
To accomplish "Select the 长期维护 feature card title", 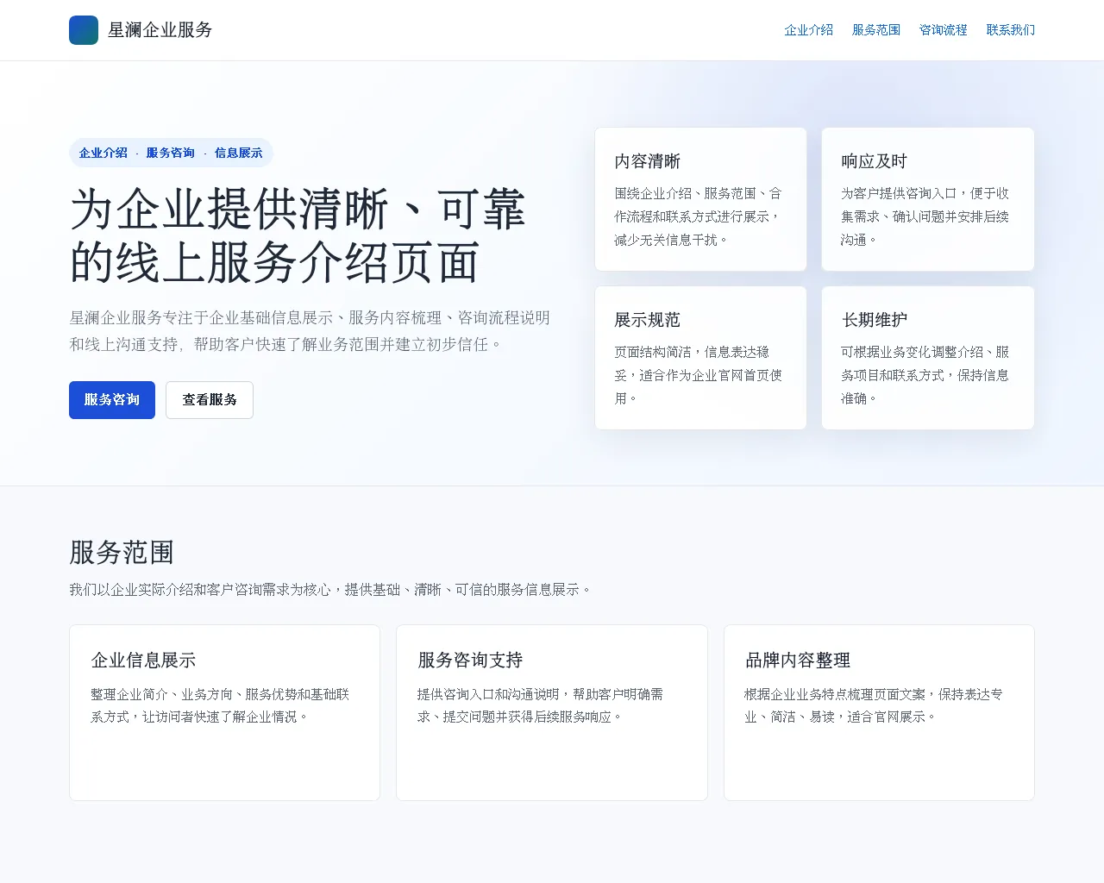I will tap(874, 320).
